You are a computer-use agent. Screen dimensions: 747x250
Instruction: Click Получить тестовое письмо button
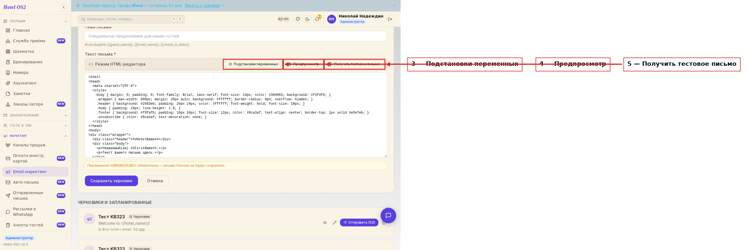[354, 64]
